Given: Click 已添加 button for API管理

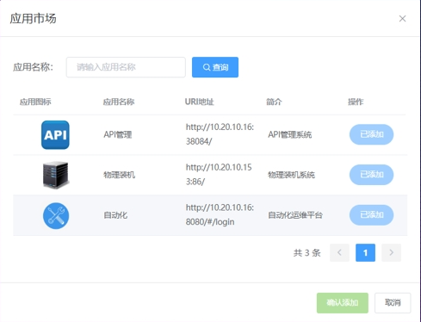Looking at the screenshot, I should (371, 134).
